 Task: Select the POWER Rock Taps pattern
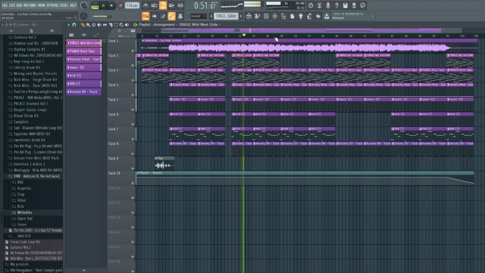point(84,51)
